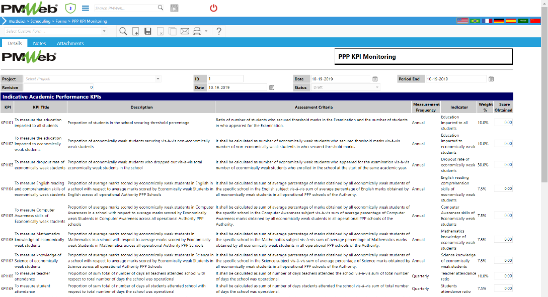This screenshot has width=548, height=297.
Task: Open the @Portfolios breadcrumb link
Action: pos(18,21)
